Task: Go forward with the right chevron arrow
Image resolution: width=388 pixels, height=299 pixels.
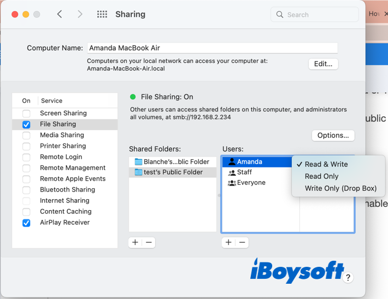Action: [x=80, y=14]
